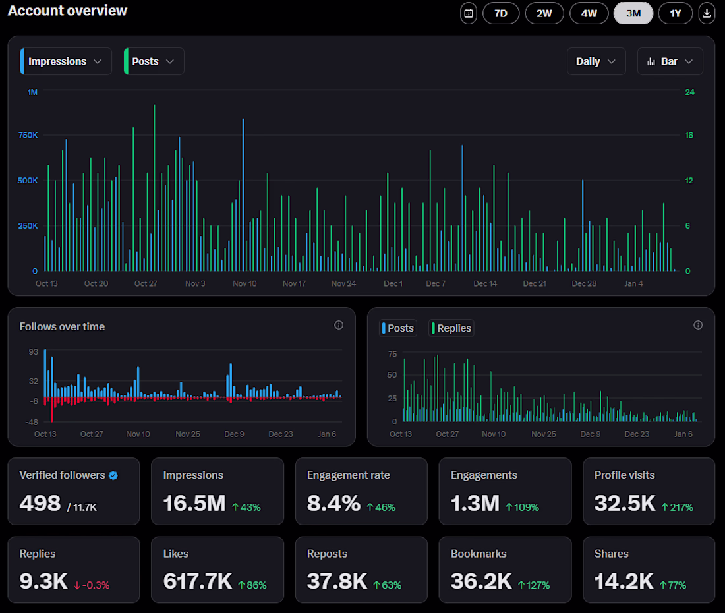Screen dimensions: 725x613
Task: Open the calendar date picker icon
Action: (468, 13)
